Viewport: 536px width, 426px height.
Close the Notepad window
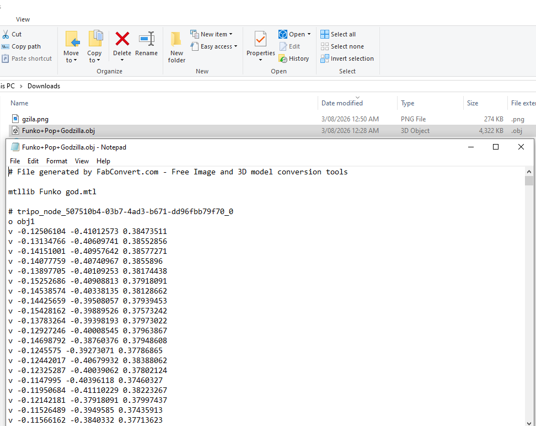click(x=521, y=147)
